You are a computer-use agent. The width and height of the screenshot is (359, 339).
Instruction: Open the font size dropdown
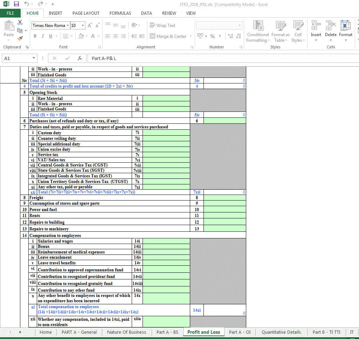pyautogui.click(x=83, y=26)
